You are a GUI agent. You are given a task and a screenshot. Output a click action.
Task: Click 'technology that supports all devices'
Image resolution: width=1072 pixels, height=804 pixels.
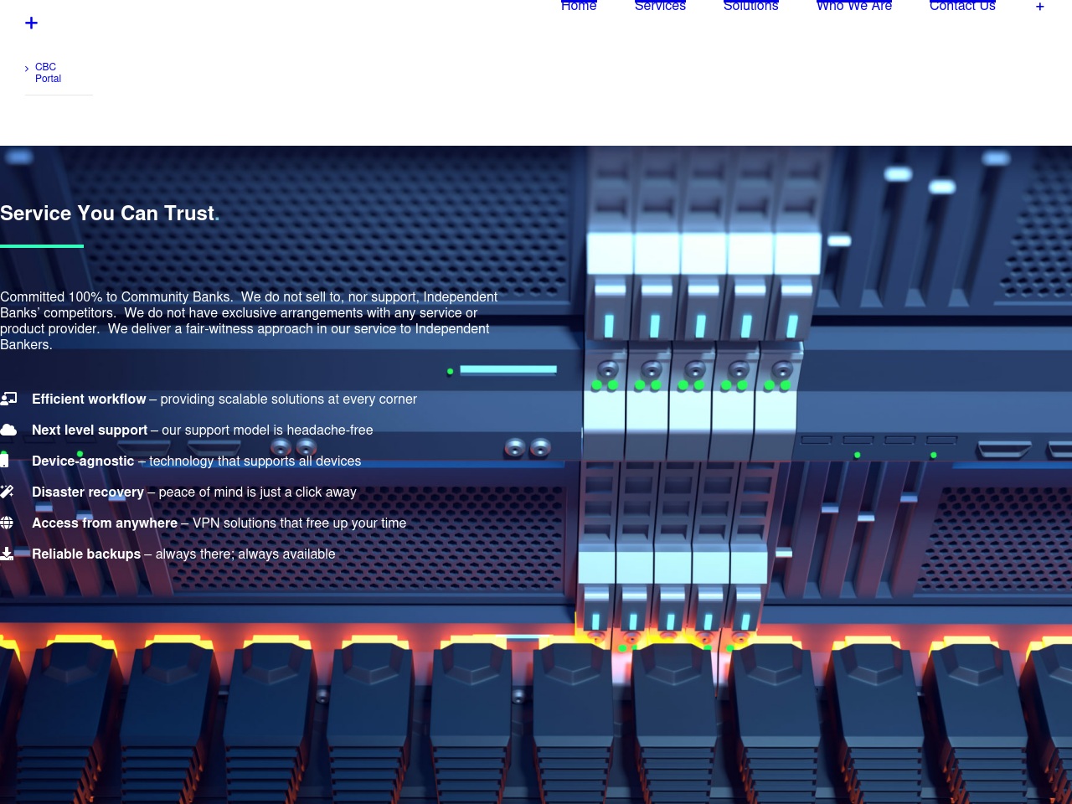pyautogui.click(x=255, y=461)
